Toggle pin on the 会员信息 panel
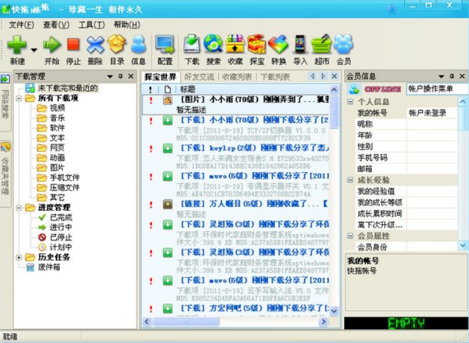Viewport: 469px width, 343px height. click(451, 77)
